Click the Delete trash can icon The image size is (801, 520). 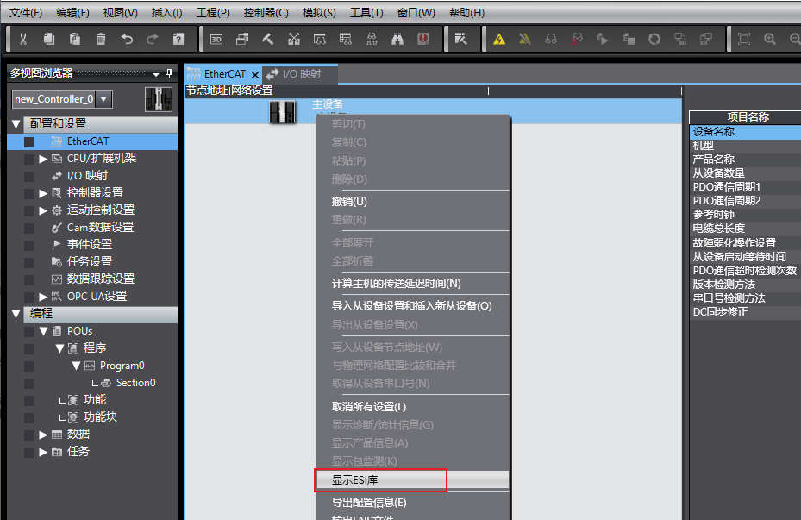tap(101, 39)
